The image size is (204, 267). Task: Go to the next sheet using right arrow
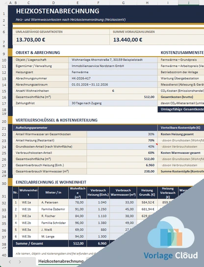[20, 262]
